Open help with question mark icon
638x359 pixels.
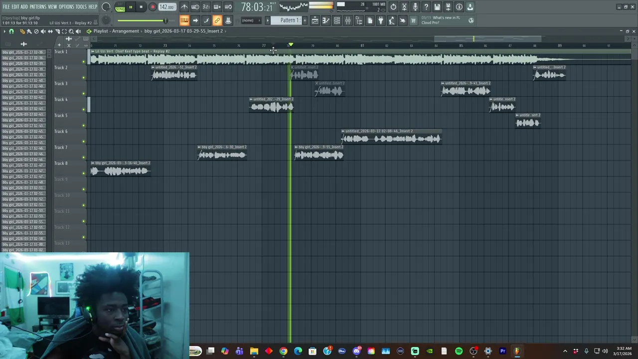426,7
